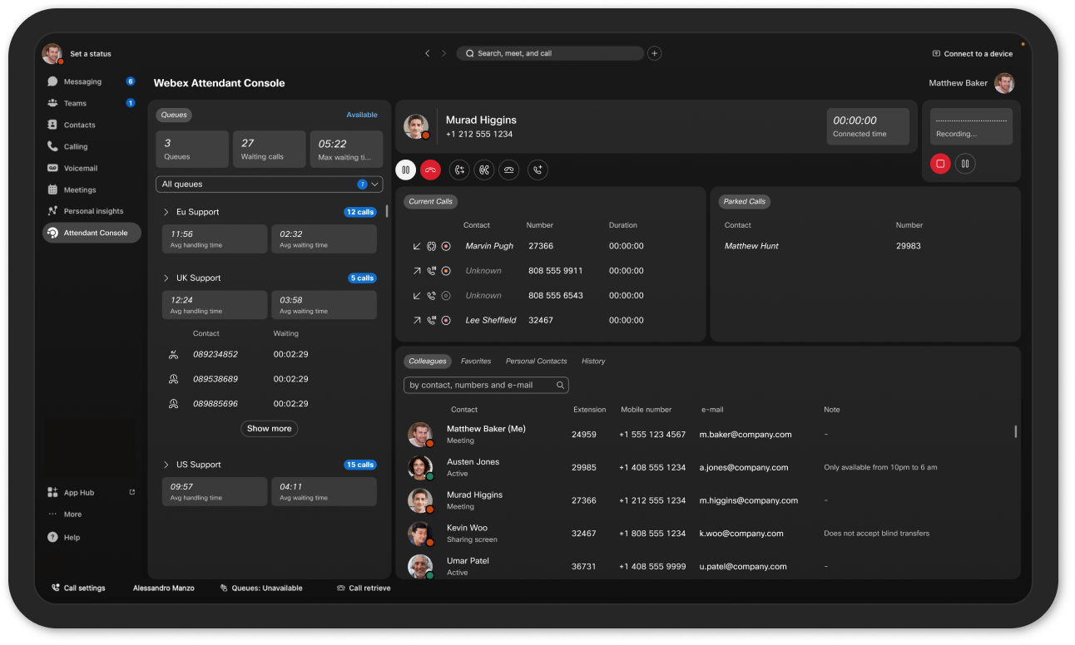Click the colleagues list scrollbar
Viewport: 1075px width, 645px height.
tap(1015, 431)
